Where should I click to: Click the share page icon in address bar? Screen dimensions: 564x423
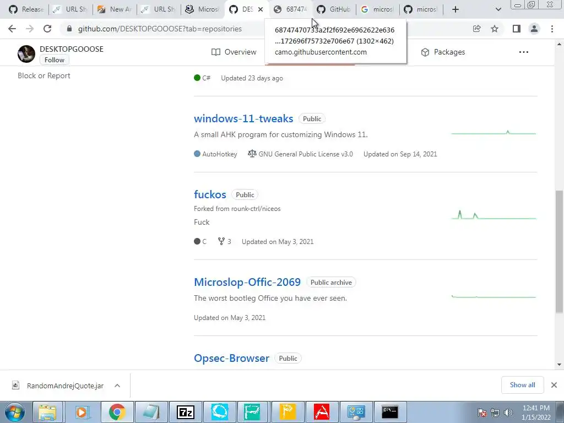click(x=476, y=29)
